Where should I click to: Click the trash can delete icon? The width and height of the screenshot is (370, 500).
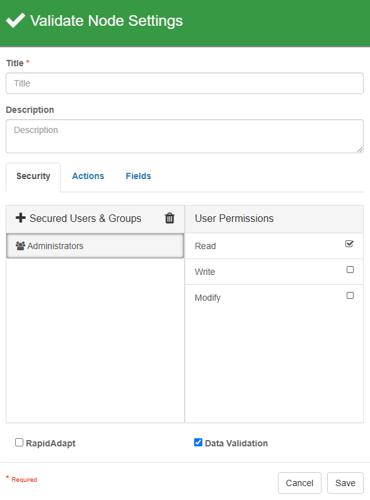tap(170, 218)
